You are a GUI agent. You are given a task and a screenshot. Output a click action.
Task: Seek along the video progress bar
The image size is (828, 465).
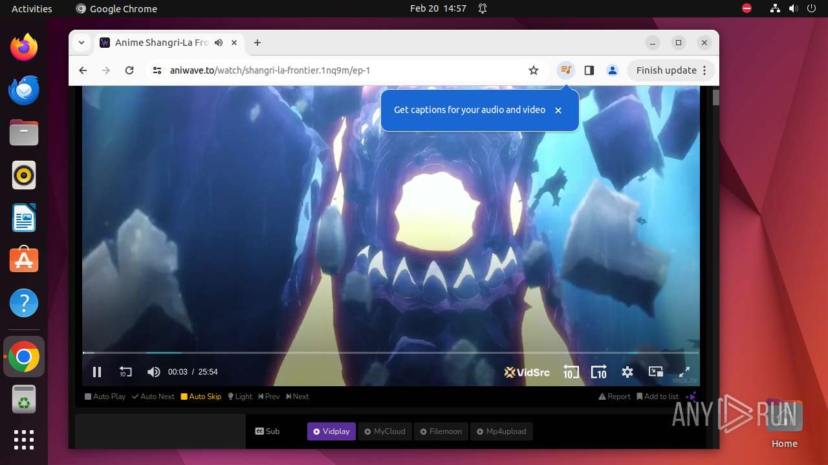point(391,353)
